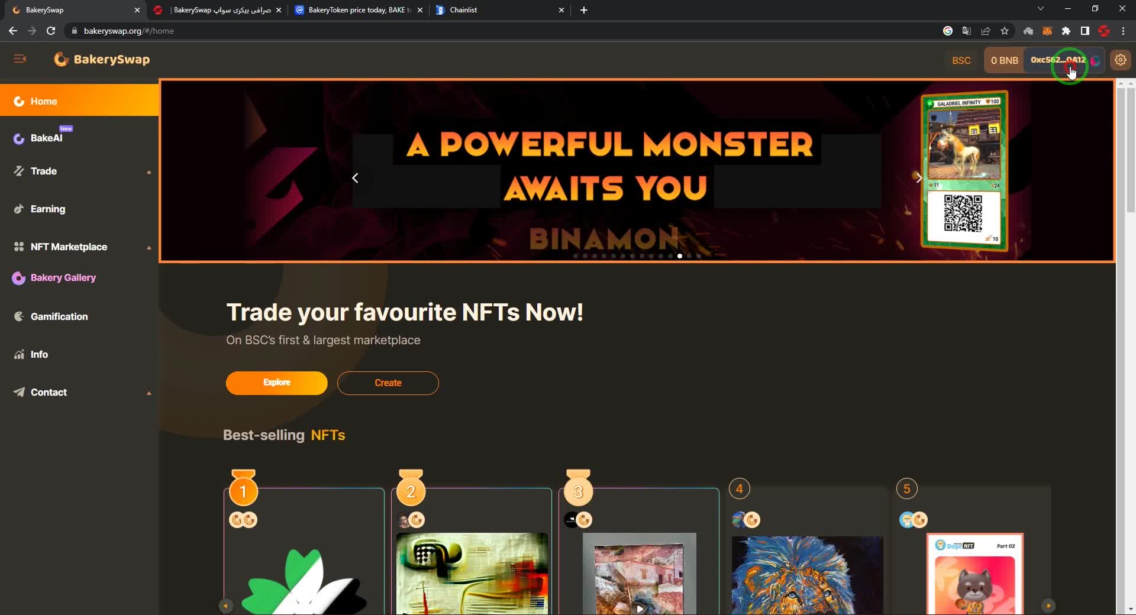Click the BakerySwap logo
Screen dimensions: 1136x615
[x=102, y=59]
